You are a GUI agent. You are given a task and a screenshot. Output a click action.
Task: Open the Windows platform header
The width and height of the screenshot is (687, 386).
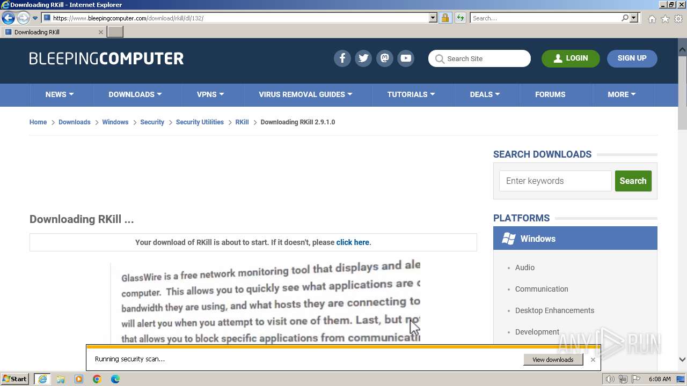coord(575,239)
